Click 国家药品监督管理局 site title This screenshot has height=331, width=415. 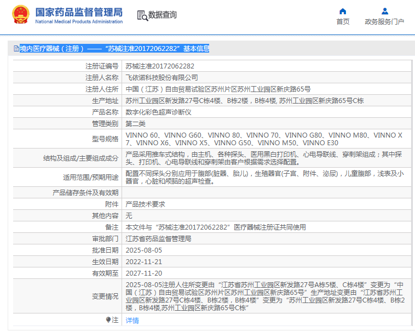(79, 12)
